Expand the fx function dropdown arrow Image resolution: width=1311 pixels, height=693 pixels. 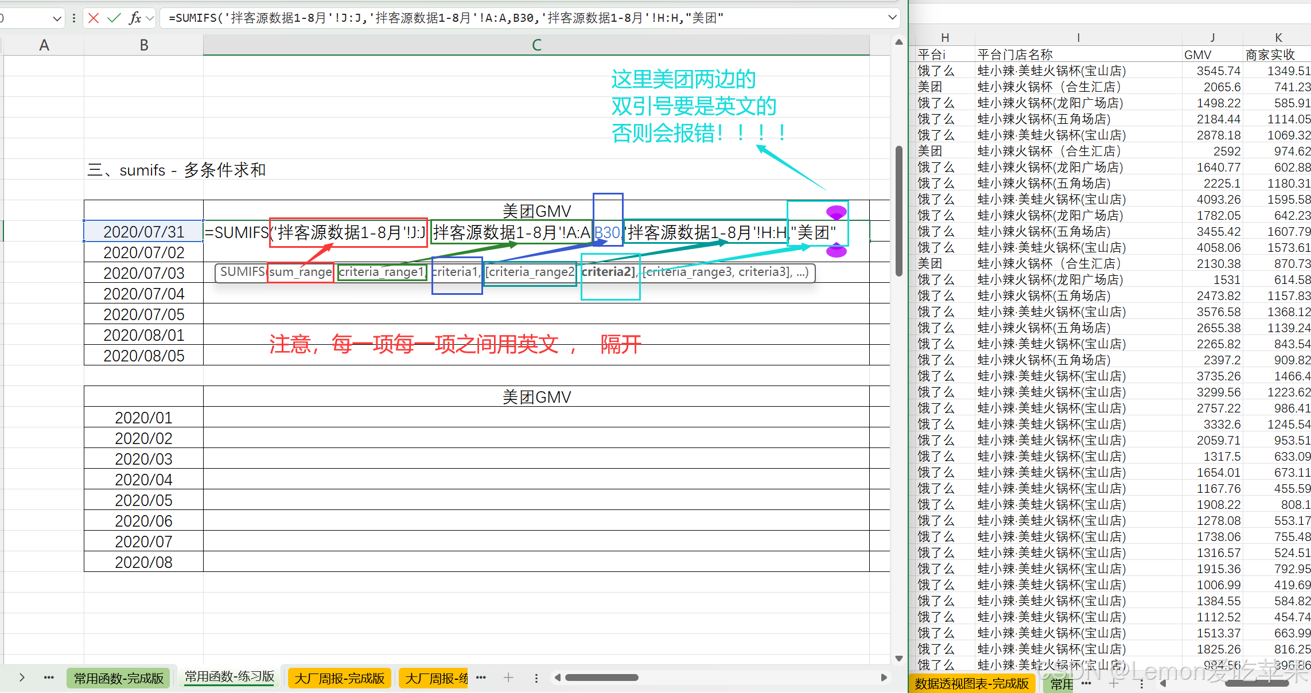(150, 18)
